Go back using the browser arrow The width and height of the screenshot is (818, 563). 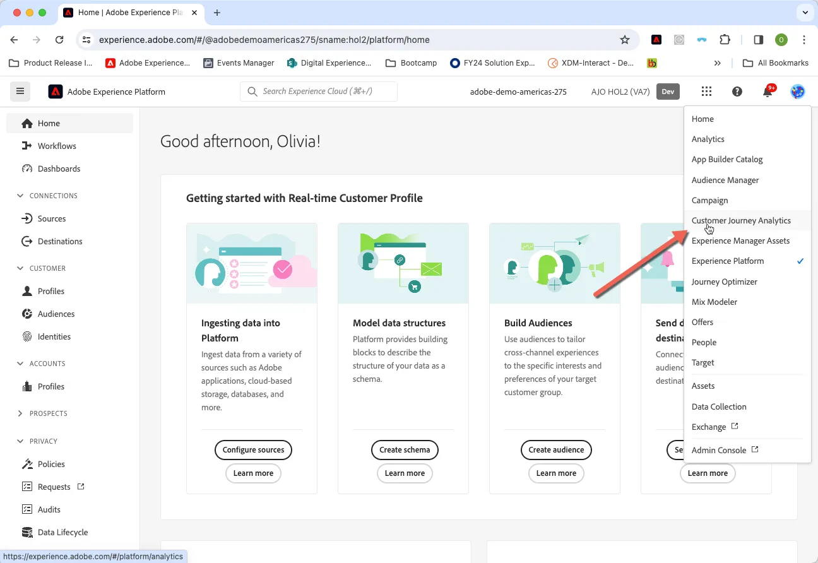[15, 40]
